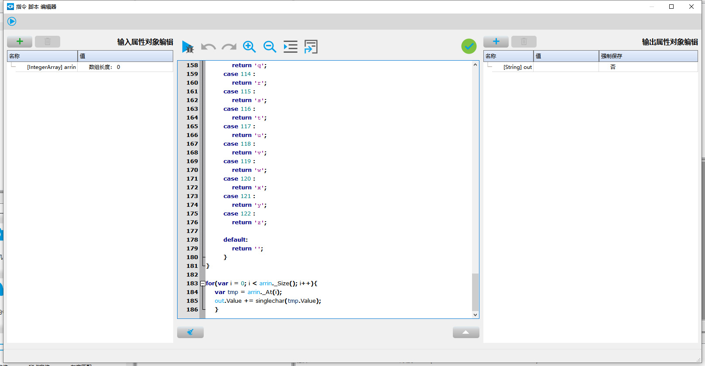705x366 pixels.
Task: Click the indent code lines icon
Action: tap(290, 47)
